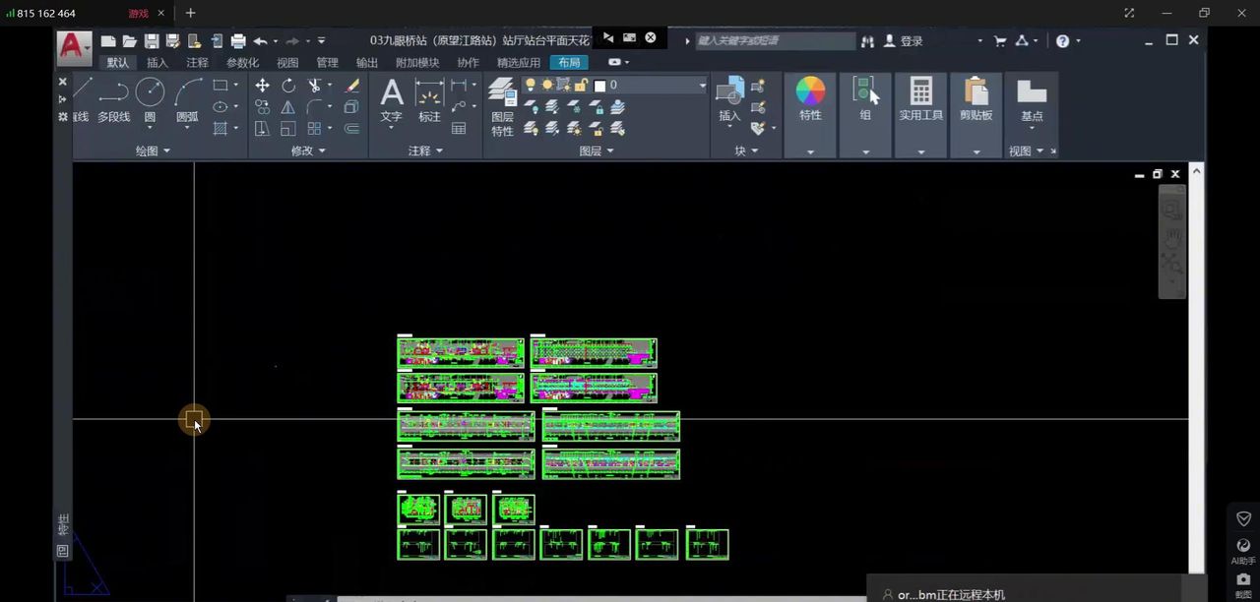This screenshot has height=602, width=1260.
Task: Select the Circle (圆) drawing tool
Action: point(150,93)
